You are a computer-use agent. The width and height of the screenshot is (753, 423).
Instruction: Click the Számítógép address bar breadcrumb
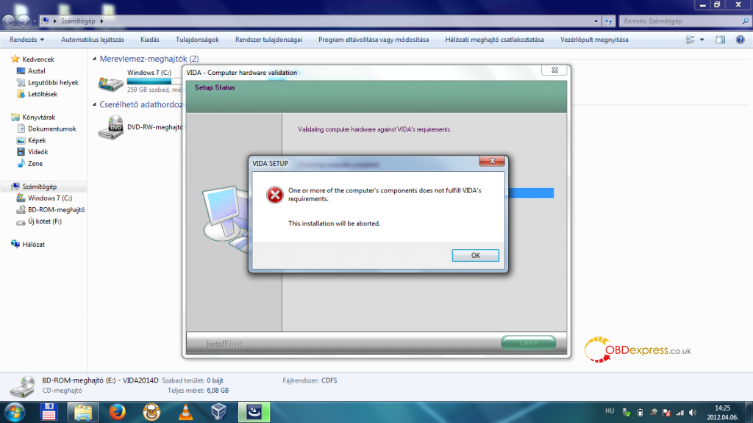(78, 21)
